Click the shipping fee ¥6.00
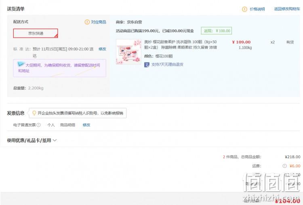The height and width of the screenshot is (205, 303). coord(295,166)
